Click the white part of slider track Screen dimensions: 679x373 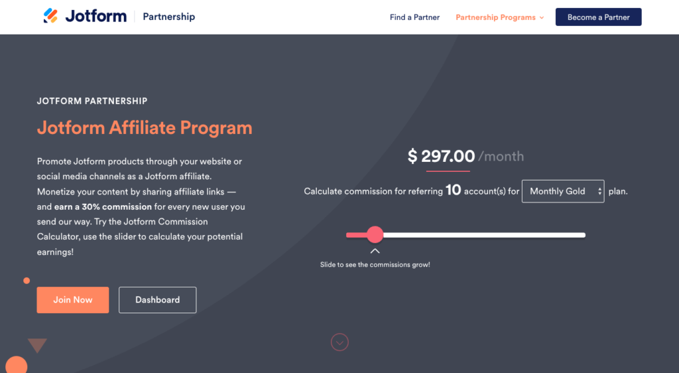pyautogui.click(x=484, y=234)
